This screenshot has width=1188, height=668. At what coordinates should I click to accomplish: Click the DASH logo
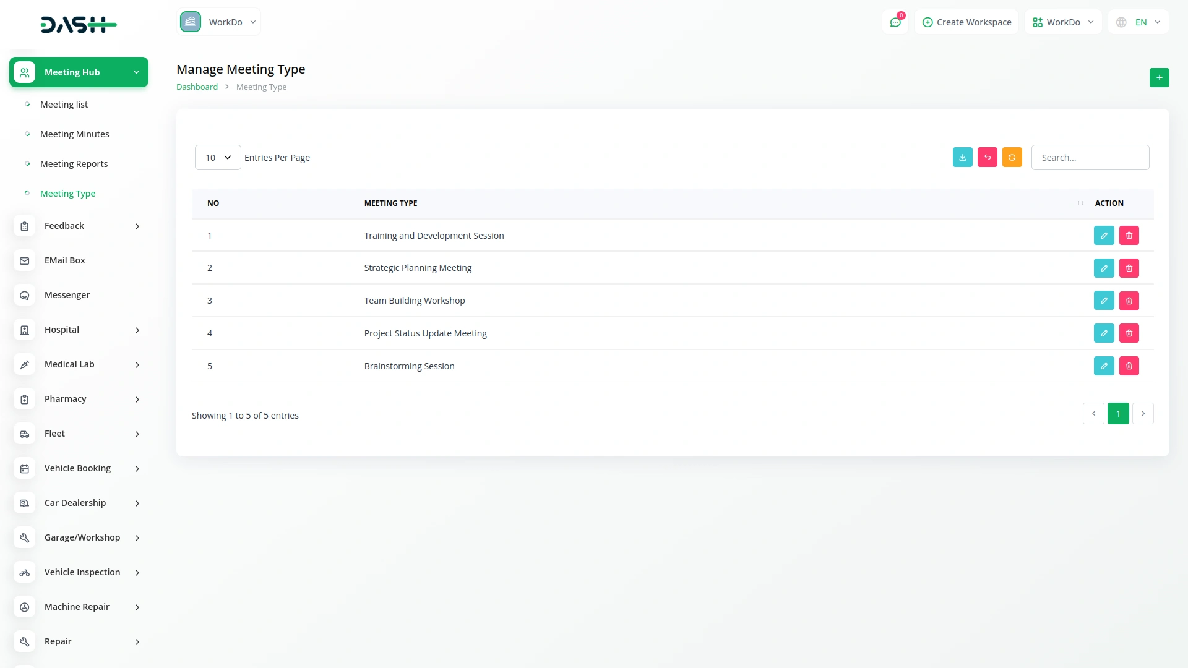(79, 25)
